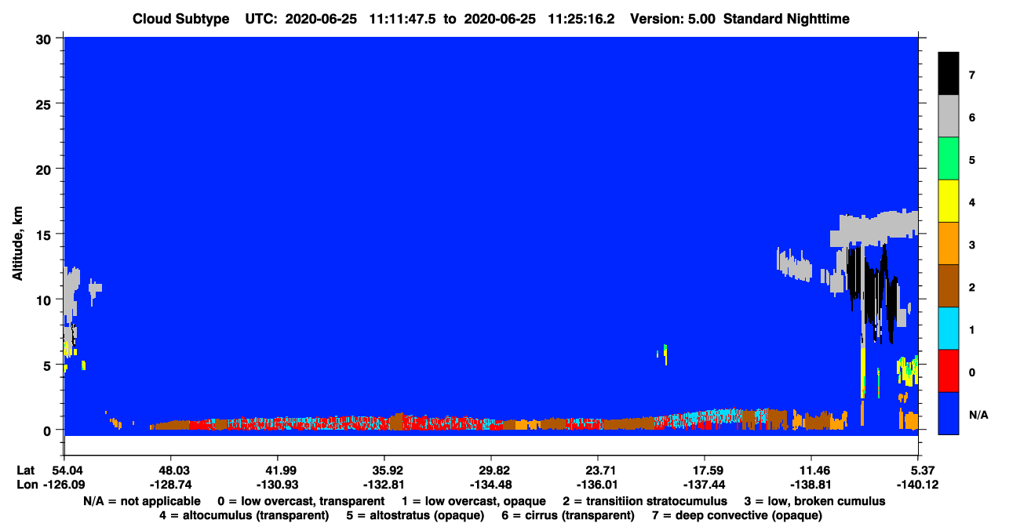Click the longitude value -134.48
The image size is (1020, 523).
(x=491, y=485)
